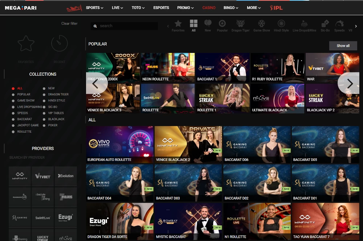Open sidebar Recent clock icon
Screen dimensions: 363x241
pyautogui.click(x=59, y=43)
